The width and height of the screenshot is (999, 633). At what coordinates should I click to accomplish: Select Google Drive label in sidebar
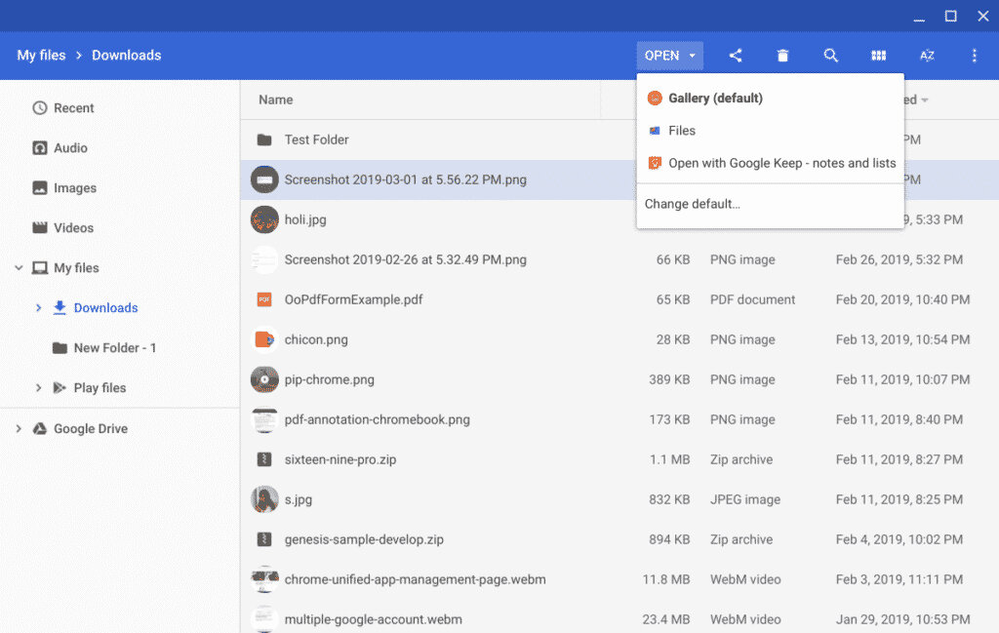(91, 428)
